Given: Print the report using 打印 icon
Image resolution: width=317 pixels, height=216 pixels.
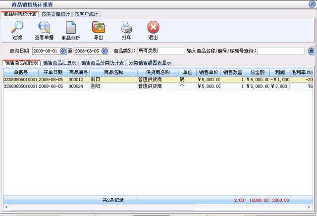Looking at the screenshot, I should click(126, 28).
